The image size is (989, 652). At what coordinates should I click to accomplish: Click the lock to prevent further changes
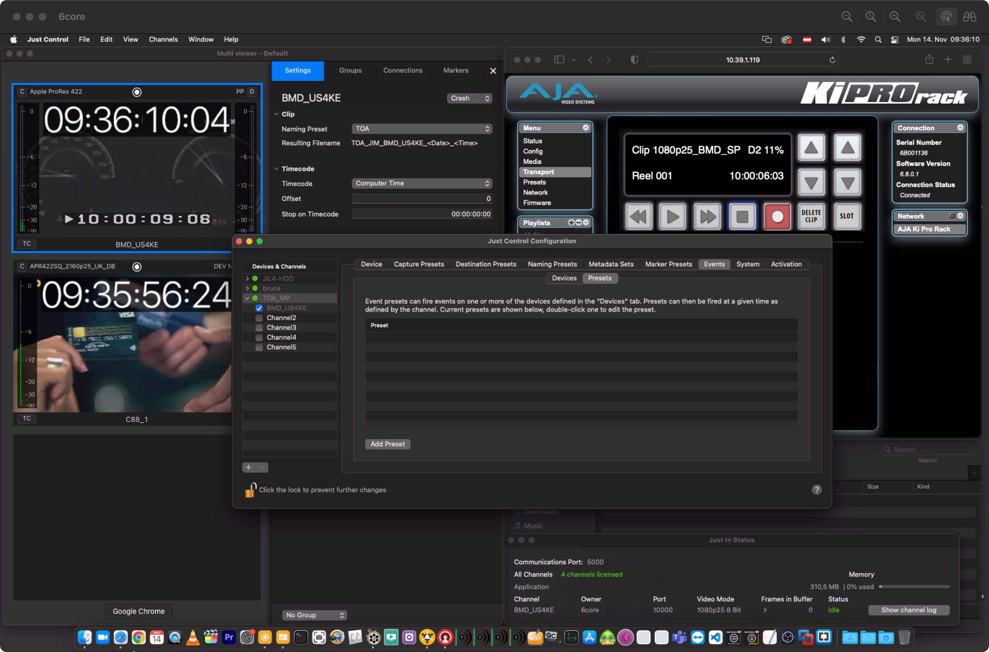point(250,490)
